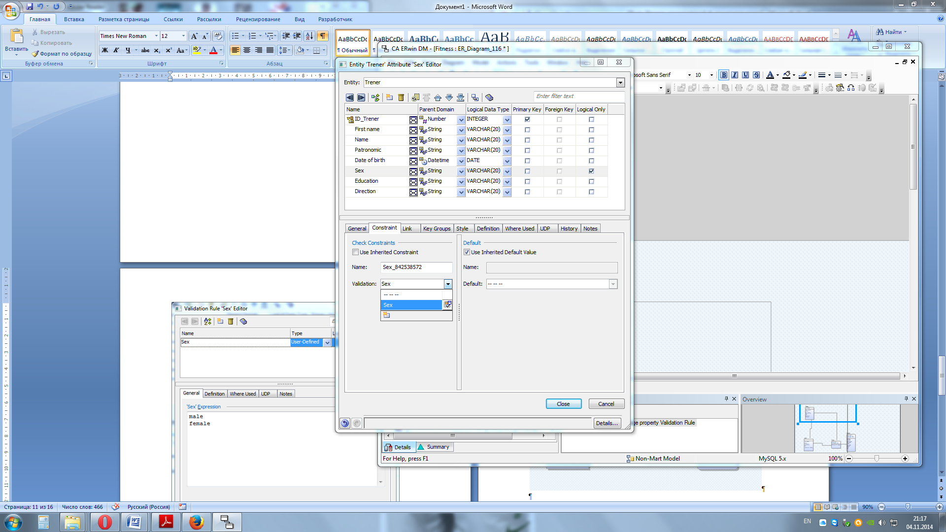Screen dimensions: 946x532
Task: Open the Рецензирование ribbon tab in Word
Action: point(258,19)
